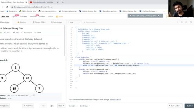Open the Interview menu item
Screen dimensions: 194x109
(x=33, y=17)
